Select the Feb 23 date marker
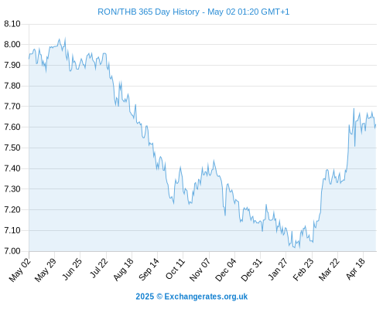Screen dimensions: 383x309 303,269
